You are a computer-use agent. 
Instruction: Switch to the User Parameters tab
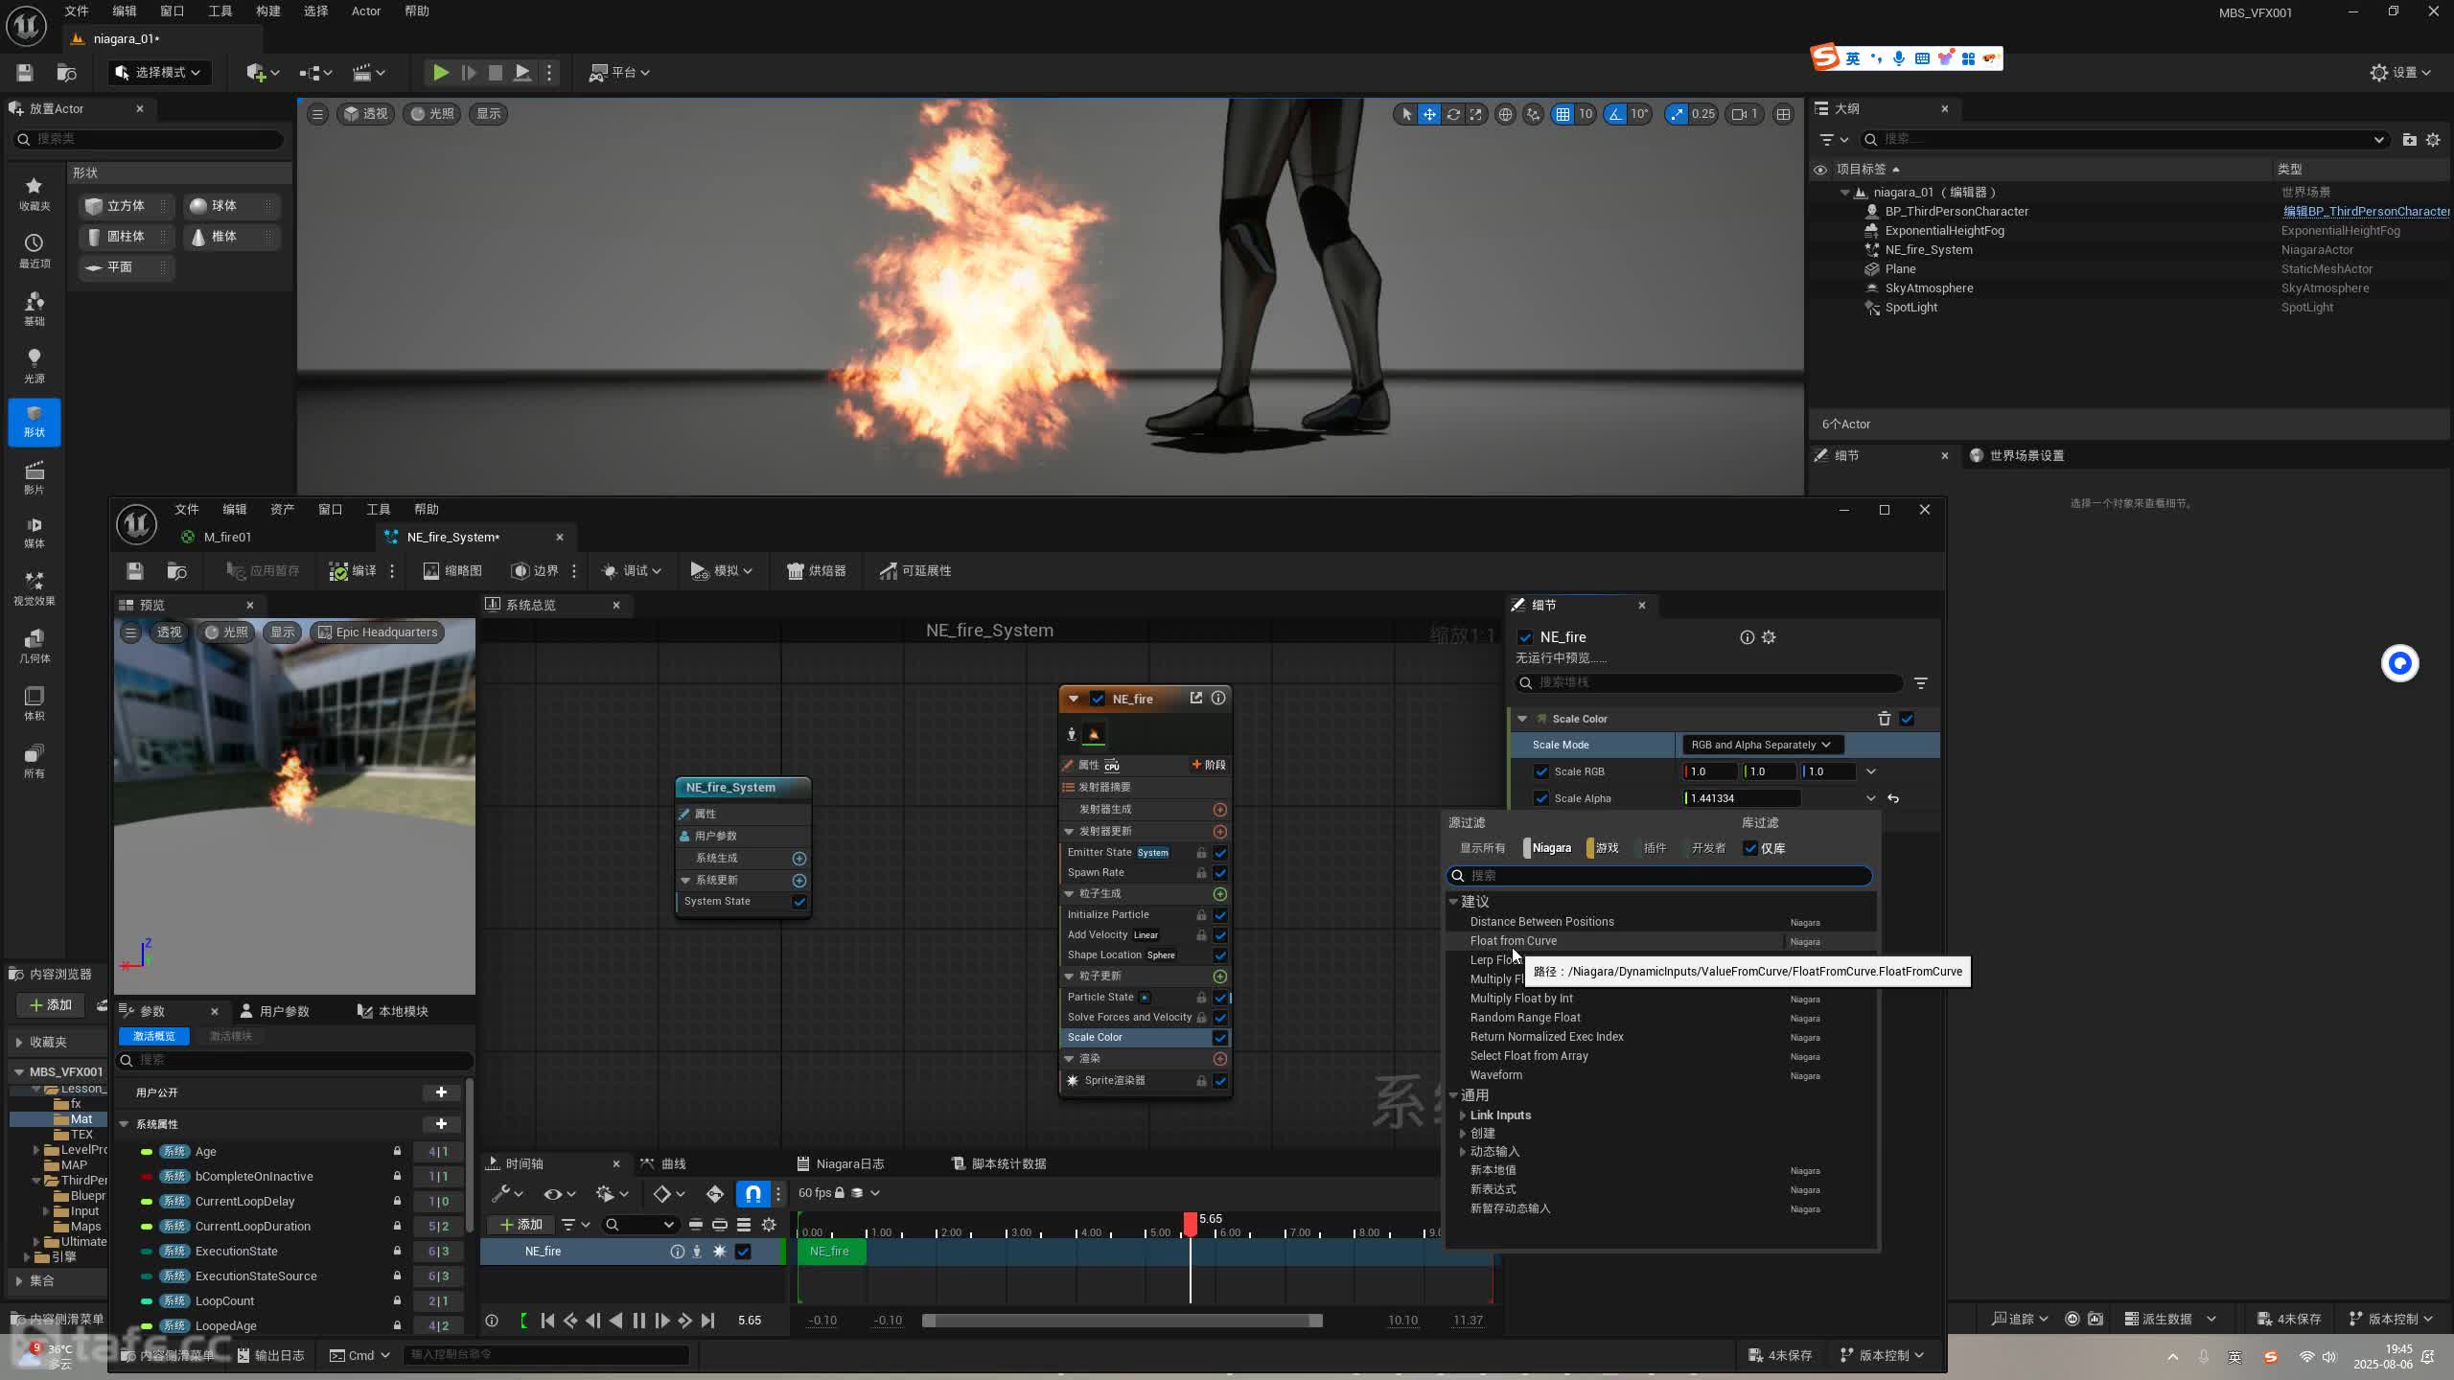[274, 1012]
